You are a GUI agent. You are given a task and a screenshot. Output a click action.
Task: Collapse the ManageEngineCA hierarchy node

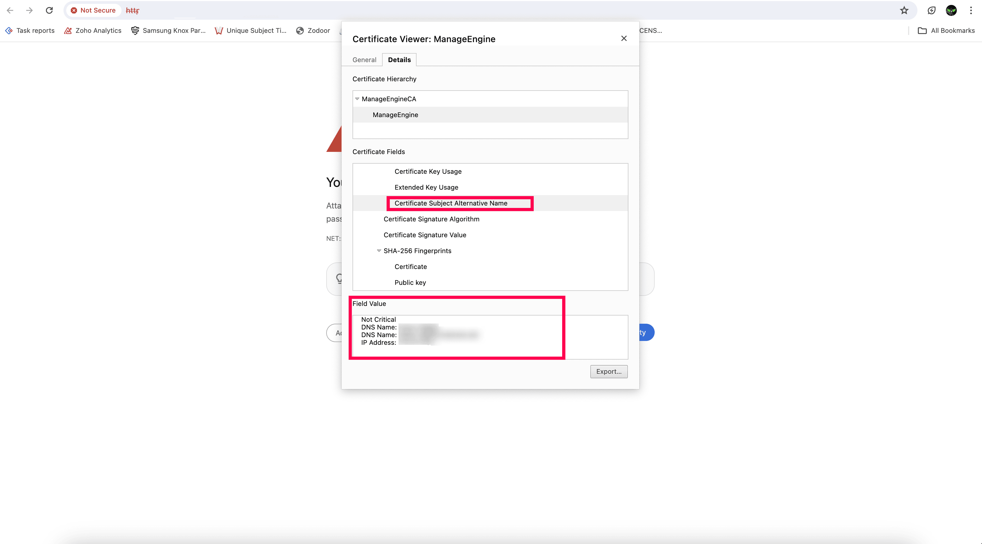coord(357,99)
